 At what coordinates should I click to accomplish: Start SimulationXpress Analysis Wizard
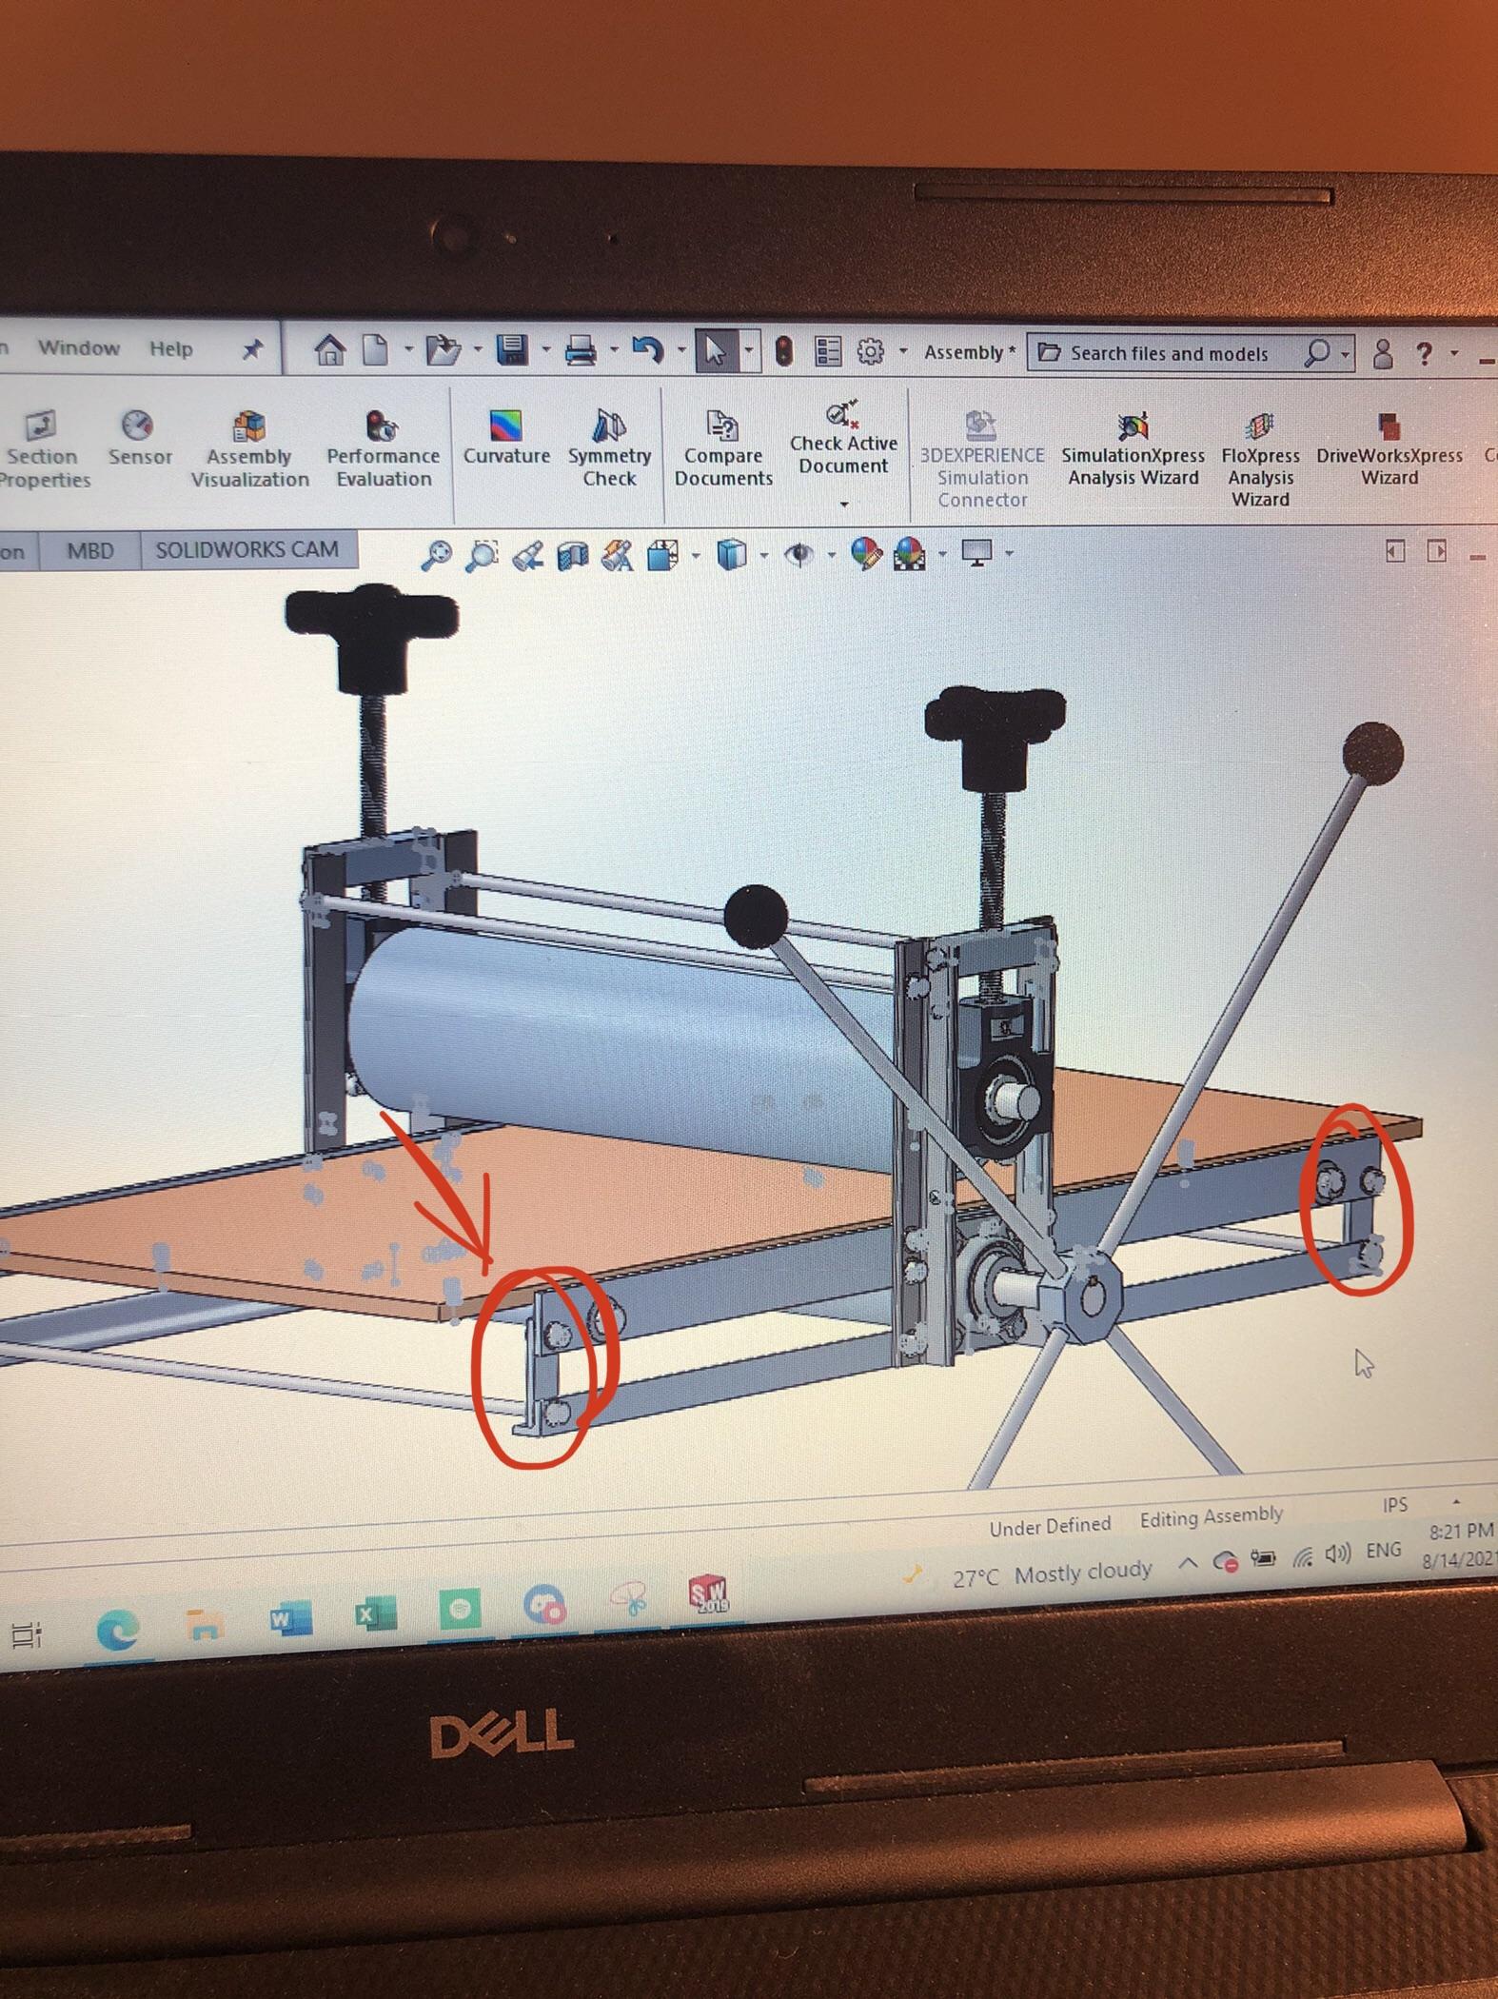(1133, 447)
